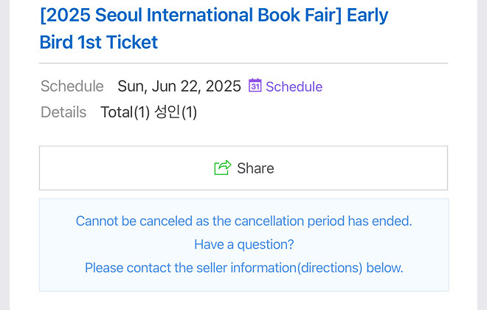The width and height of the screenshot is (487, 310).
Task: Click the Total(1) text
Action: tap(125, 112)
